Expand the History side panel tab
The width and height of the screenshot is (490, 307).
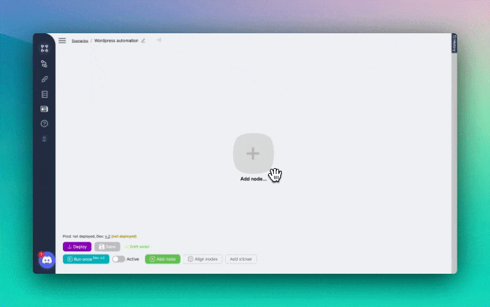coord(454,43)
